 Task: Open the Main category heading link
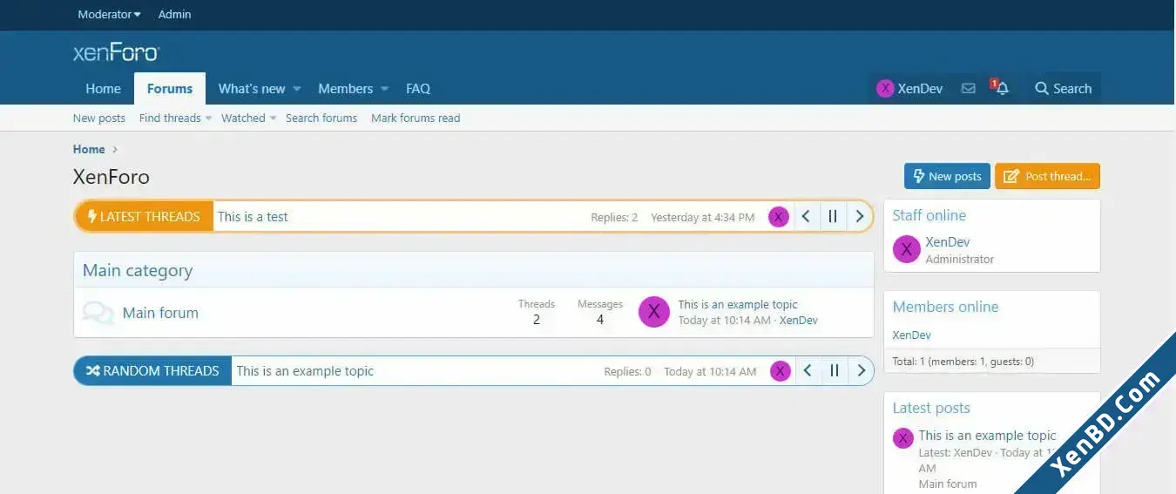pyautogui.click(x=138, y=270)
